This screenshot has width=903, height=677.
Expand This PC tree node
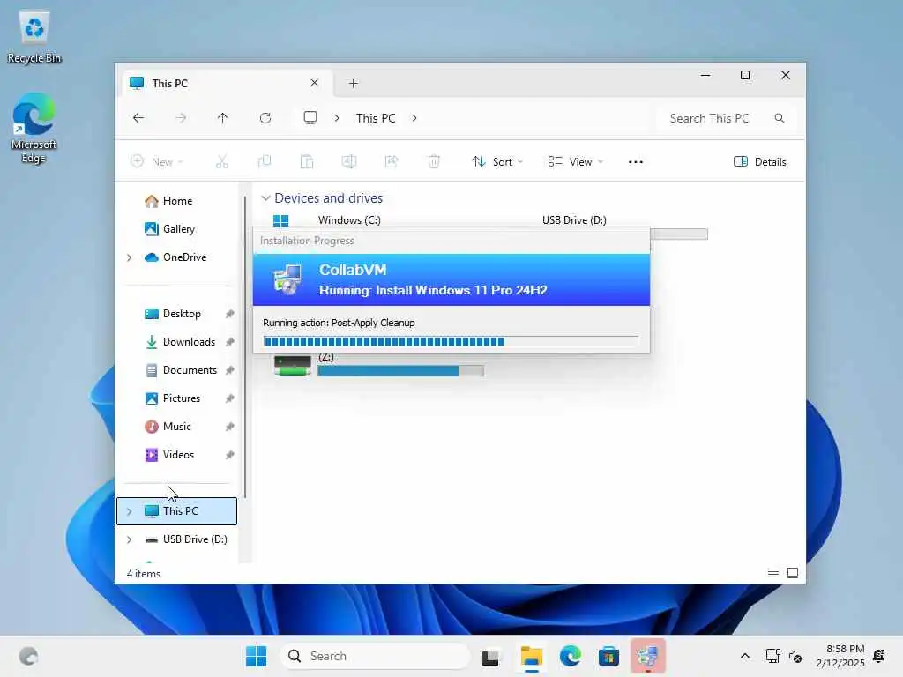[129, 511]
